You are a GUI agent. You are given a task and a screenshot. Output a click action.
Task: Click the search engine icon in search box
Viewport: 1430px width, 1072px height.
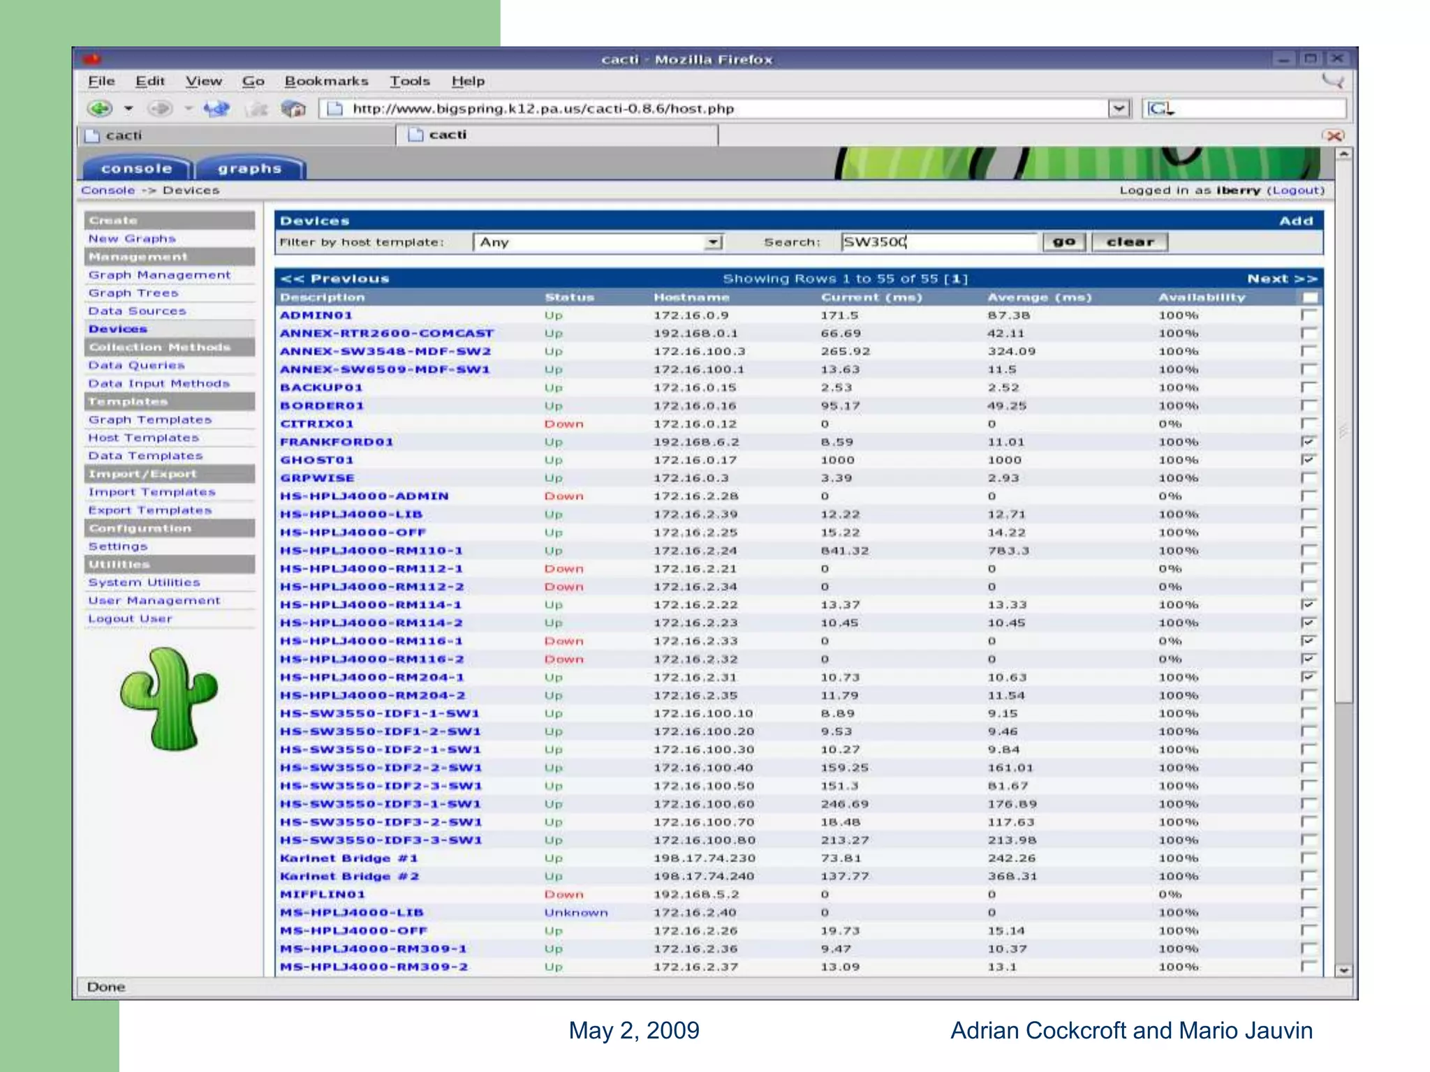pos(1161,109)
